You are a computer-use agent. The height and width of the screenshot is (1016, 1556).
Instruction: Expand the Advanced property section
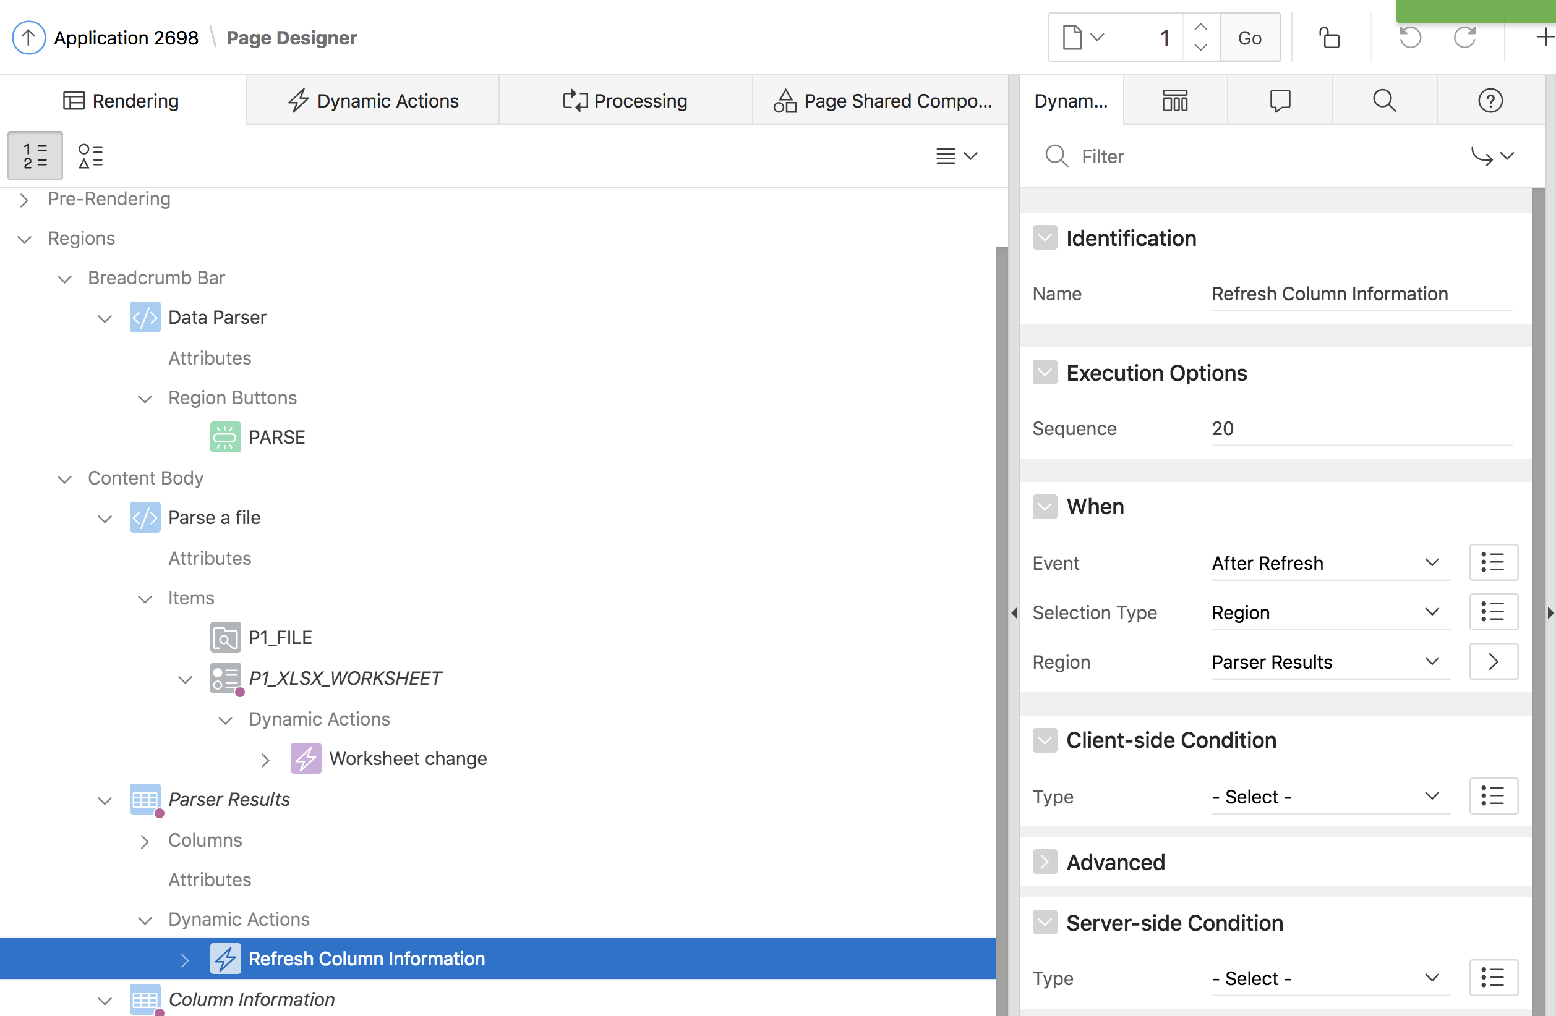pos(1045,861)
